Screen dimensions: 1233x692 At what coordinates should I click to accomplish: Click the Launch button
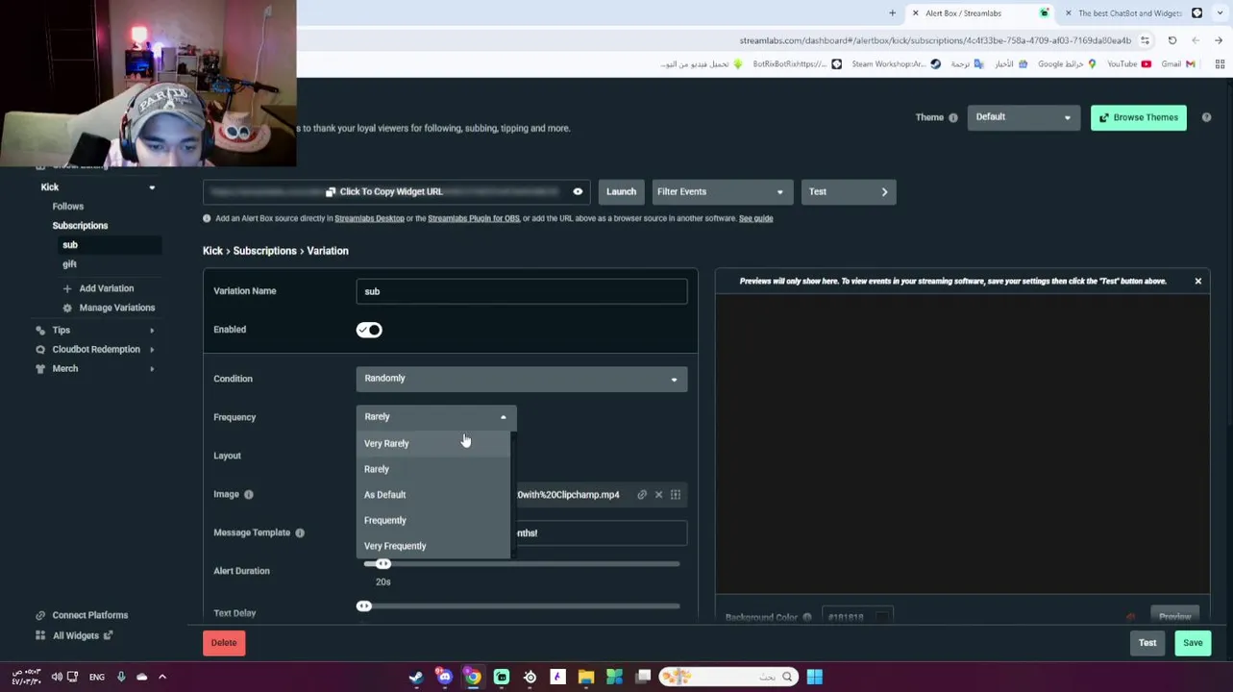tap(621, 191)
